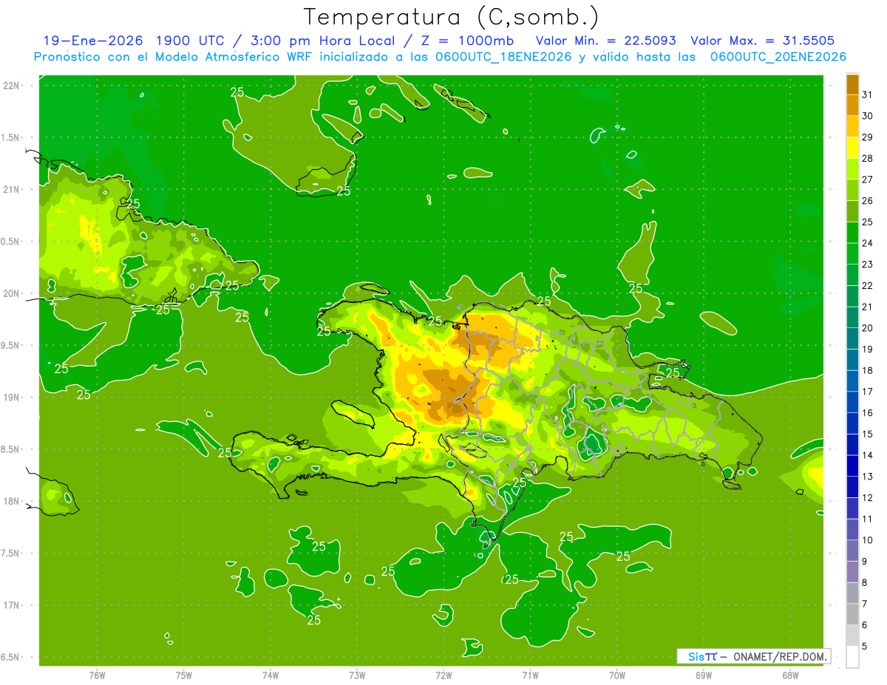Screen dimensions: 887x685
Task: Click the "Valor Min. = 22.5093" value
Action: 606,41
